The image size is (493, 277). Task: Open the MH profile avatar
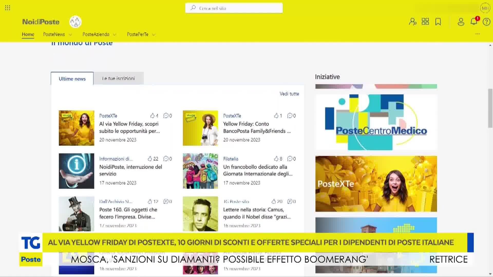(x=485, y=8)
